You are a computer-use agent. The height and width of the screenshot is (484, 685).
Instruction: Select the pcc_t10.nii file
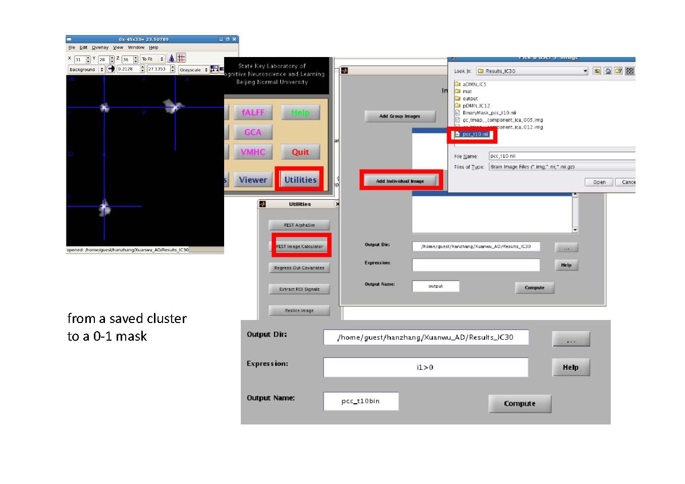coord(472,134)
